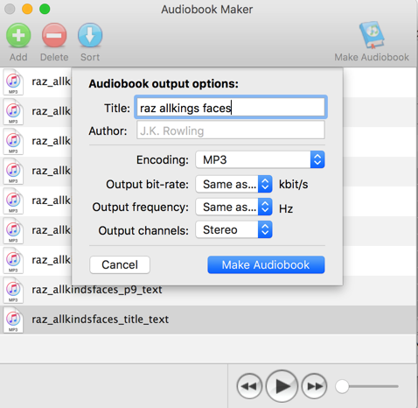Screen dimensions: 418x408
Task: Click the Cancel button
Action: click(x=120, y=264)
